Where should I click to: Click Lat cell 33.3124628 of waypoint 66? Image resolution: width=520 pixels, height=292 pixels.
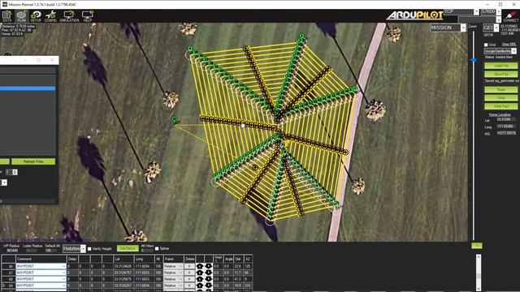pyautogui.click(x=124, y=266)
